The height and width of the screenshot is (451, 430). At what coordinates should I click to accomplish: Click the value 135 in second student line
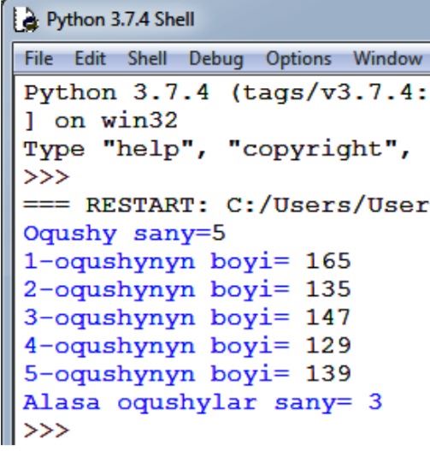(328, 289)
